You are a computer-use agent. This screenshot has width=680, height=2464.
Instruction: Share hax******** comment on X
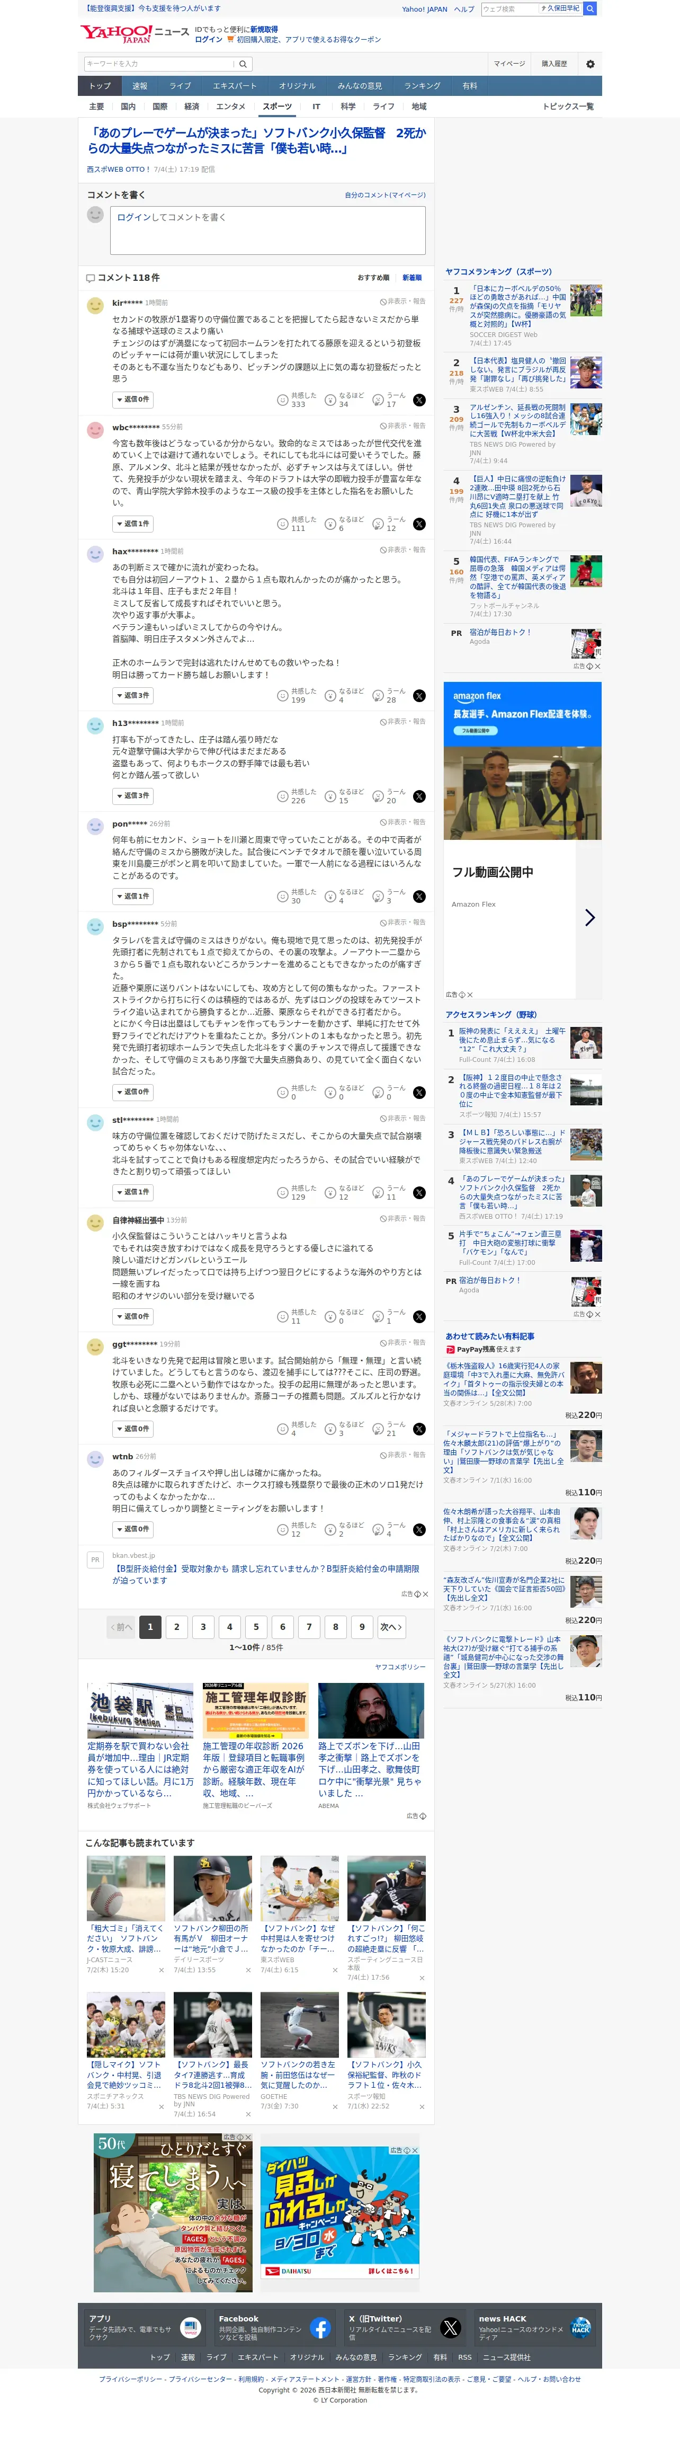[x=419, y=695]
